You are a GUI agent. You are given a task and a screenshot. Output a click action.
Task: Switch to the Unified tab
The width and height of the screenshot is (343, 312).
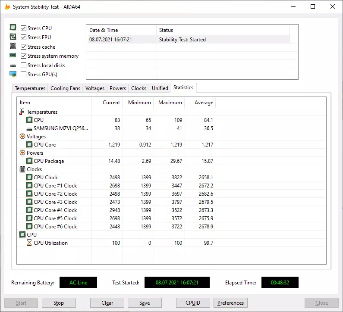coord(160,88)
